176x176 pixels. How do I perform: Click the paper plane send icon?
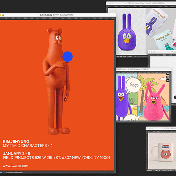pyautogui.click(x=168, y=81)
